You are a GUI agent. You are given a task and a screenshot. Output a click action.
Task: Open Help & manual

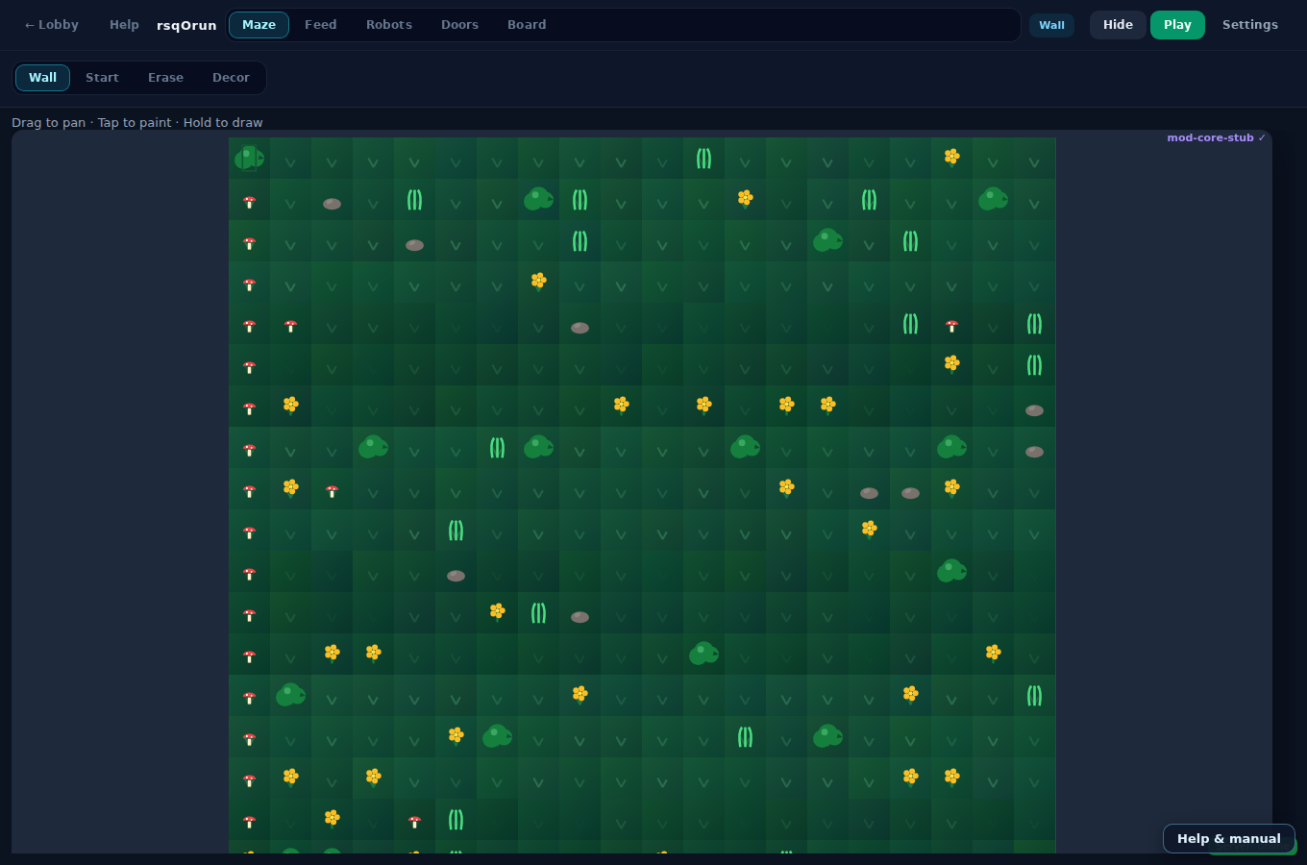coord(1228,839)
